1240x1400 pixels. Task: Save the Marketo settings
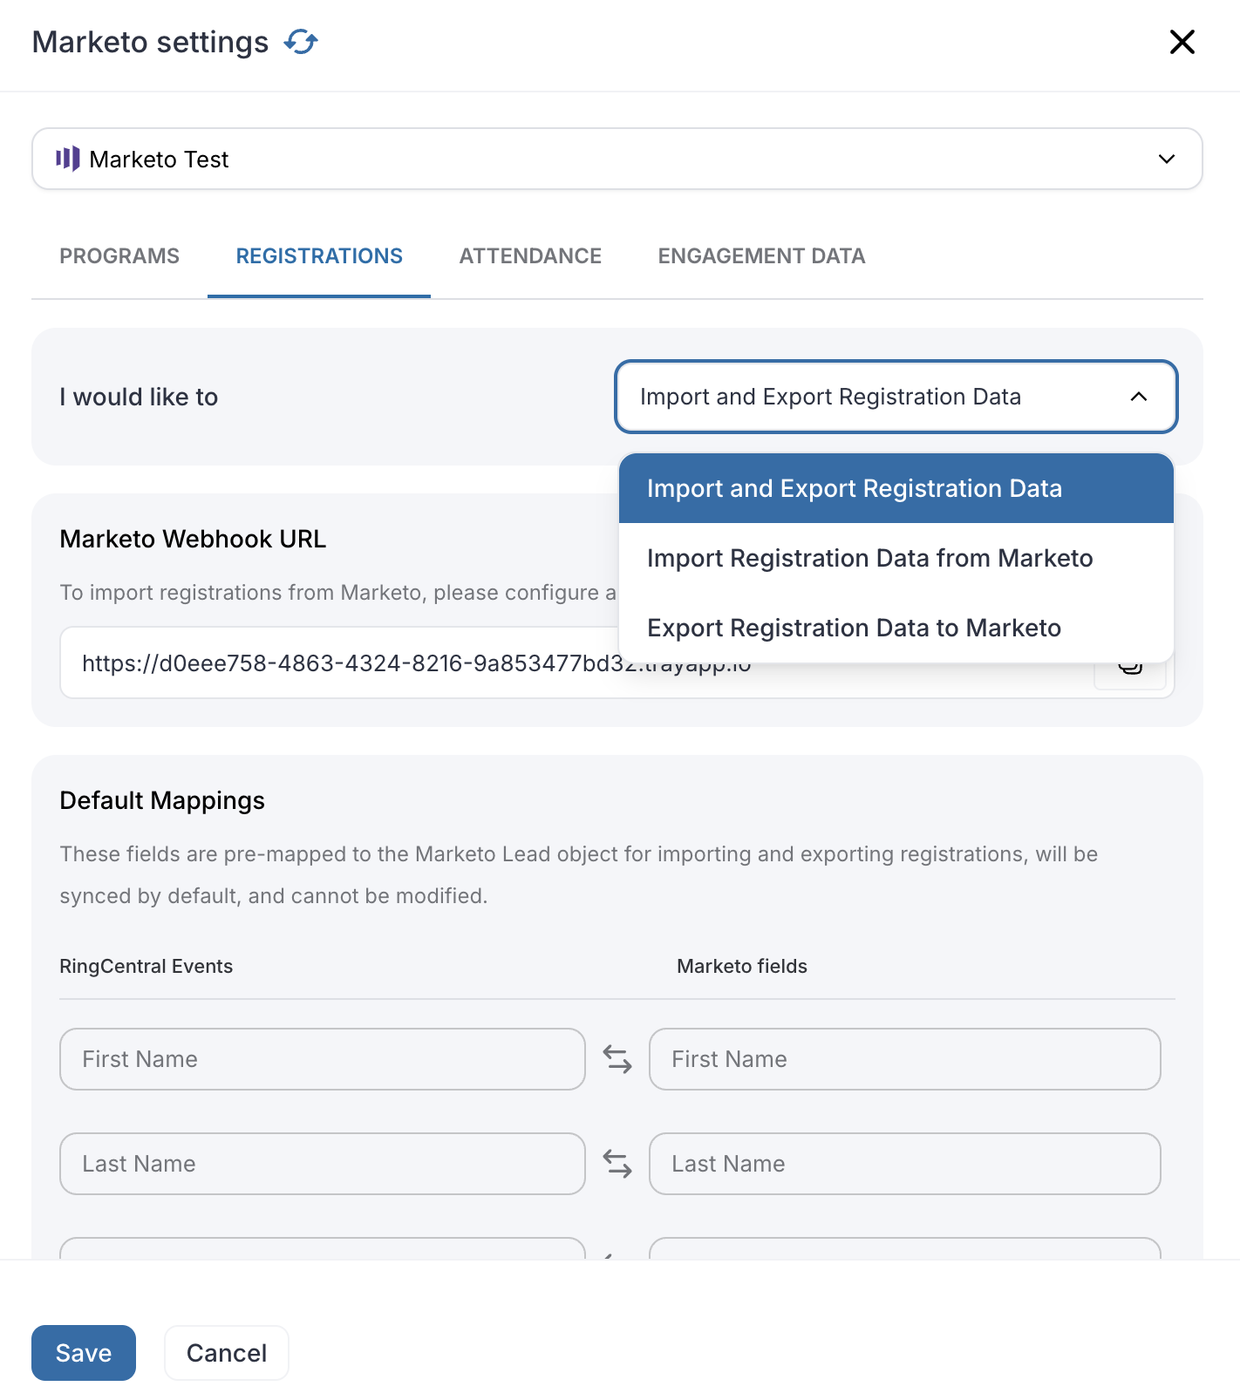click(x=84, y=1353)
